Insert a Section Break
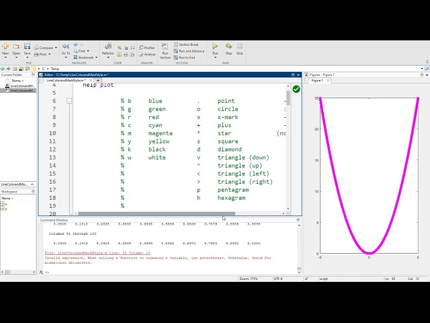 pyautogui.click(x=186, y=44)
